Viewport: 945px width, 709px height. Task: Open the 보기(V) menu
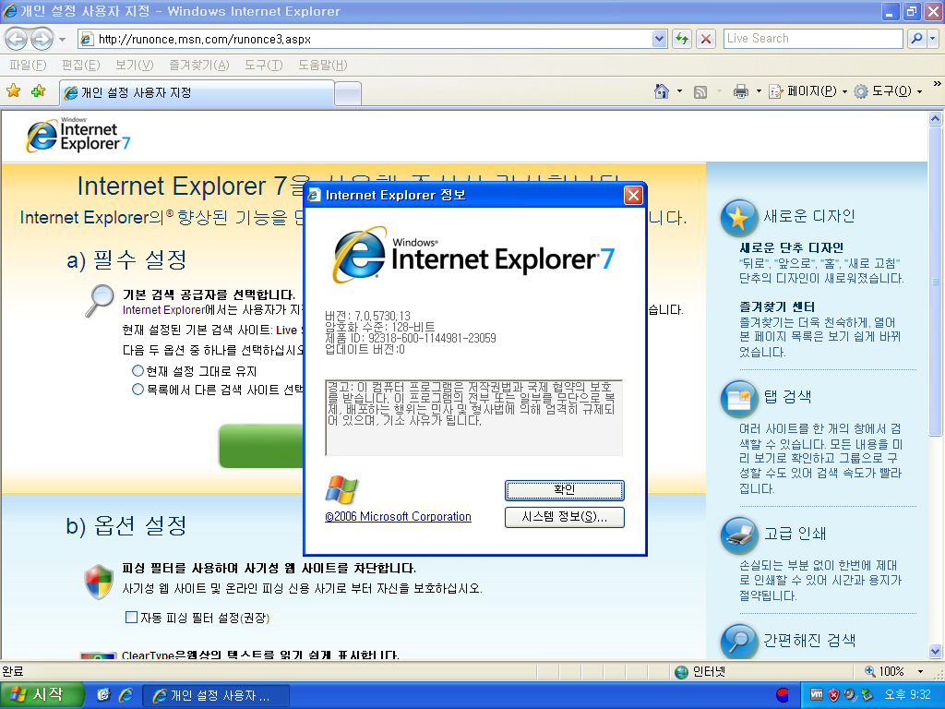135,65
